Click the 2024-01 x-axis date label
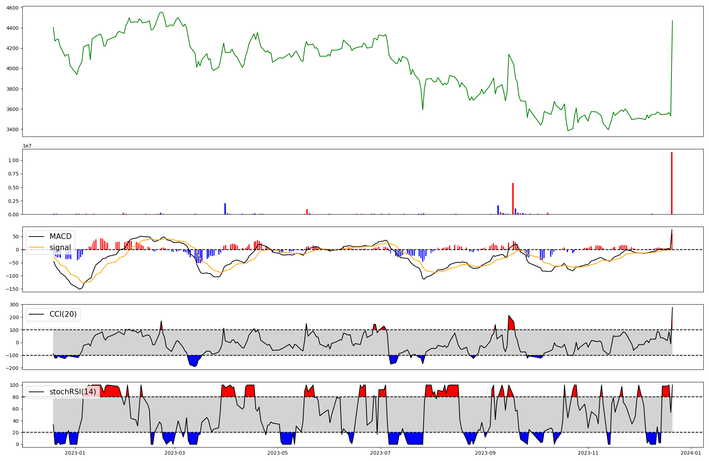Viewport: 709px width, 461px height. coord(691,453)
